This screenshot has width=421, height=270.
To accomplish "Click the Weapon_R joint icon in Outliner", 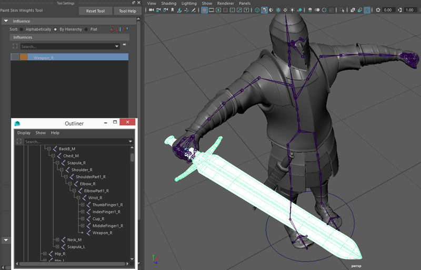I will coord(89,232).
